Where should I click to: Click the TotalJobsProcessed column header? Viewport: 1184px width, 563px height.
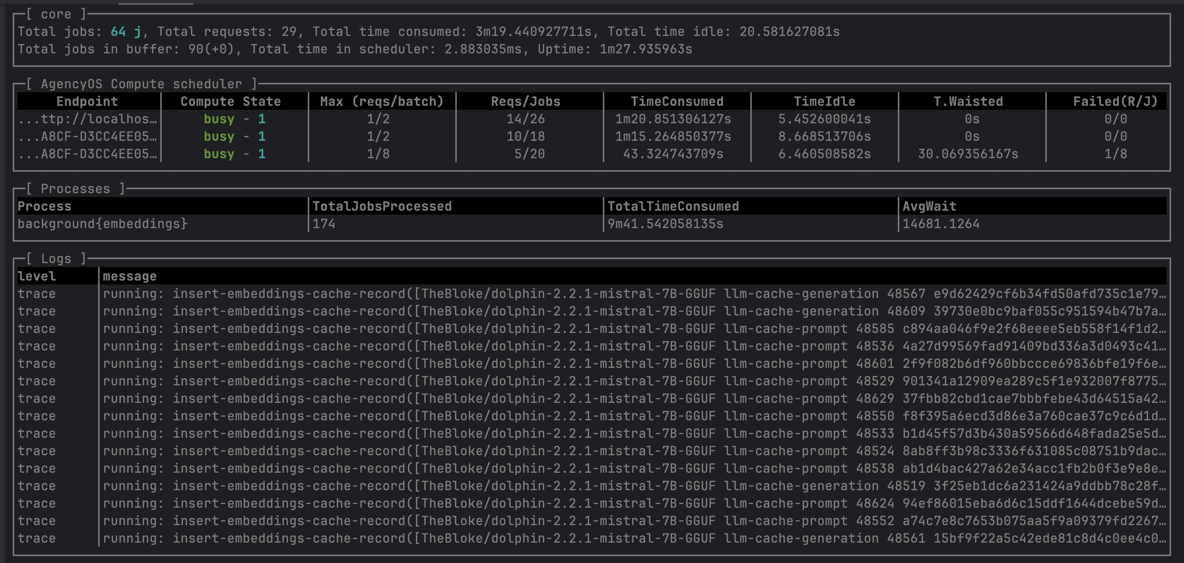coord(382,206)
